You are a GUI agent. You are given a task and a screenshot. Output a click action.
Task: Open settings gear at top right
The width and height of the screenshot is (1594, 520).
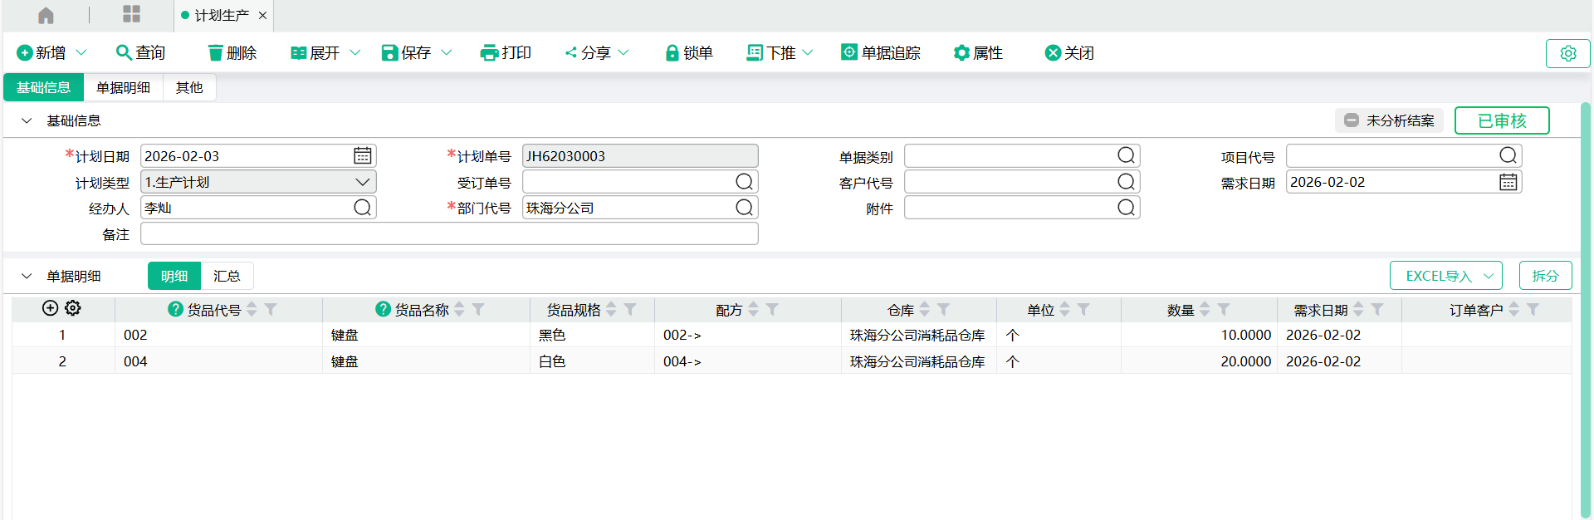click(1567, 53)
